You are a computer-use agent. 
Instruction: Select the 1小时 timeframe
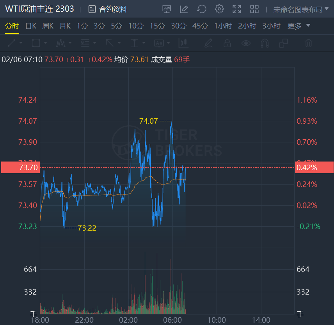click(x=223, y=26)
